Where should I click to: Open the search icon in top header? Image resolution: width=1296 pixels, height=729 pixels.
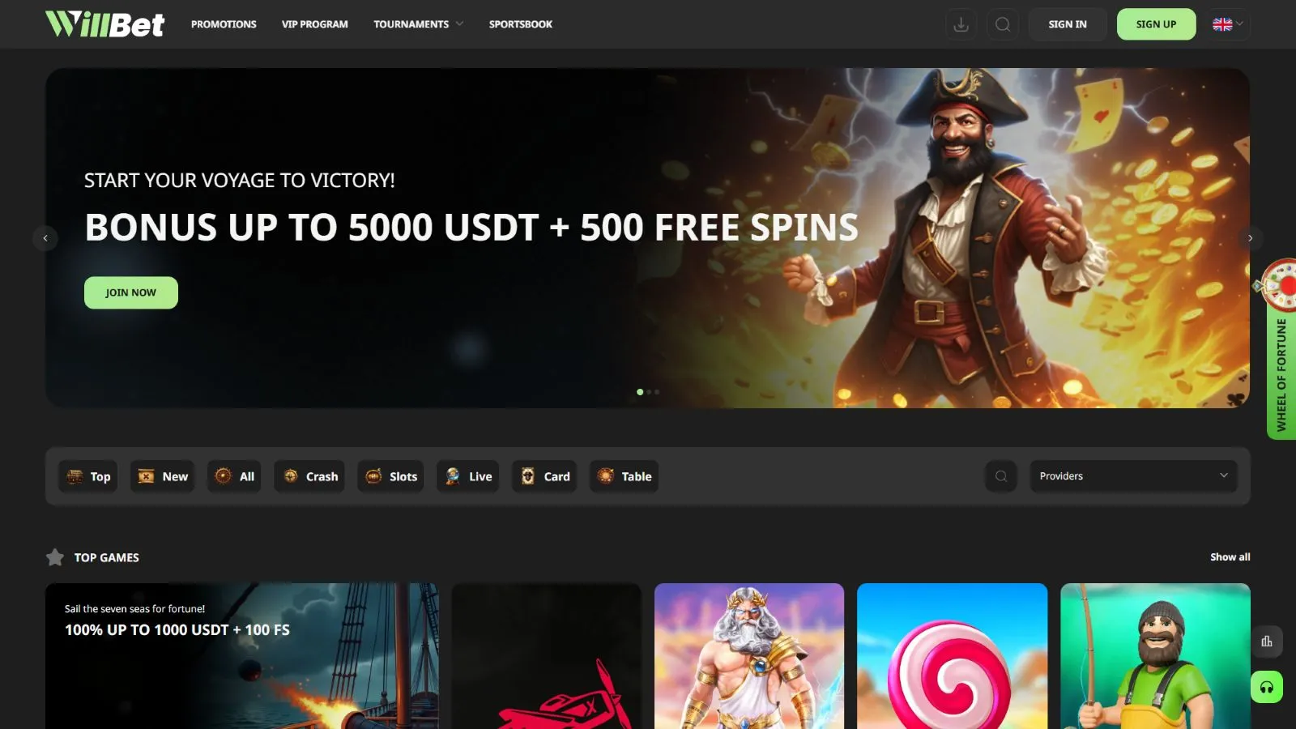coord(1003,24)
